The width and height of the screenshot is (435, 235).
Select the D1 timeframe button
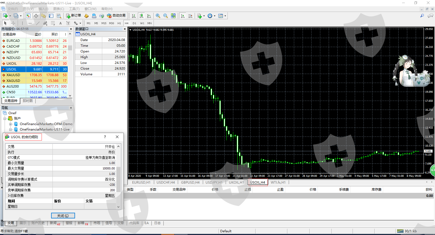134,23
